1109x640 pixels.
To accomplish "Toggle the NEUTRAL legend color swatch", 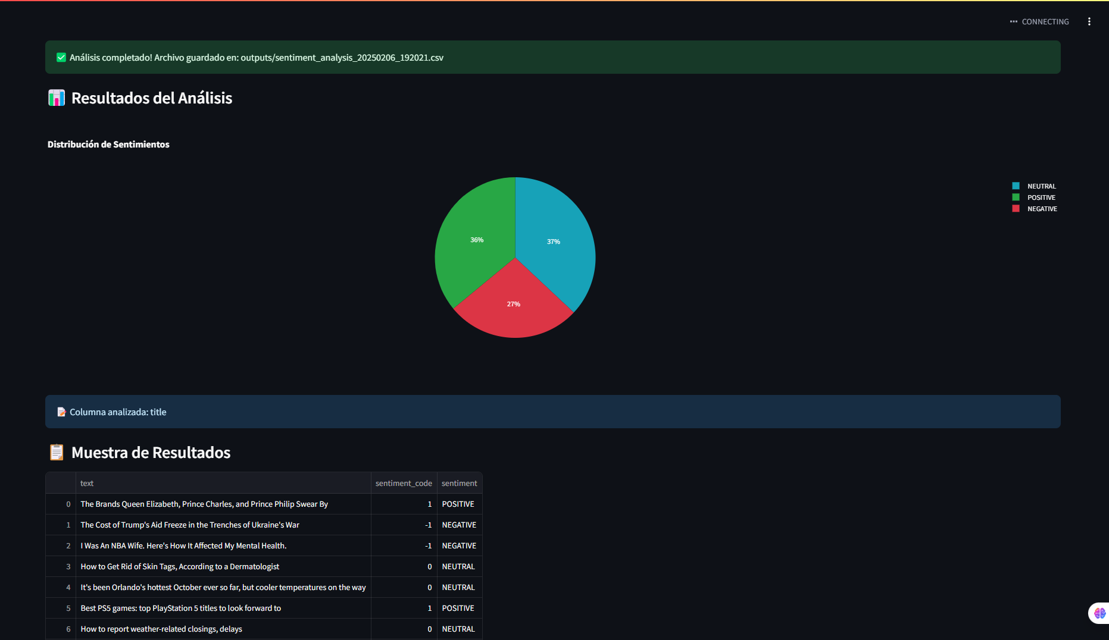I will click(1016, 186).
